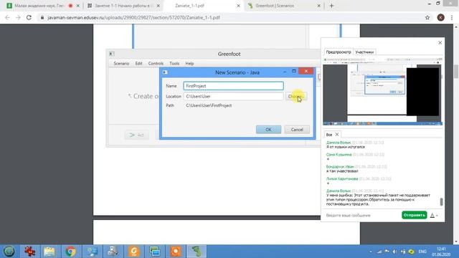Open Google Chrome from the taskbar
The width and height of the screenshot is (459, 258).
(x=70, y=252)
